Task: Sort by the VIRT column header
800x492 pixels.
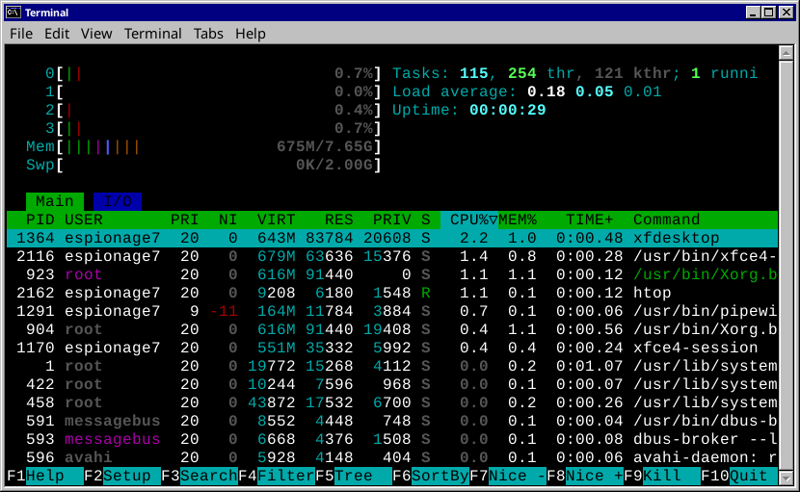Action: (276, 220)
